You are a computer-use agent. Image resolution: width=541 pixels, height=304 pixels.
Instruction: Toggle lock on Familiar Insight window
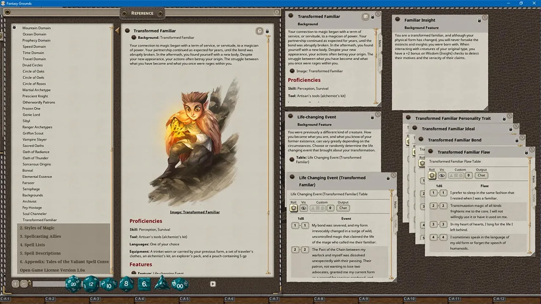[x=479, y=20]
